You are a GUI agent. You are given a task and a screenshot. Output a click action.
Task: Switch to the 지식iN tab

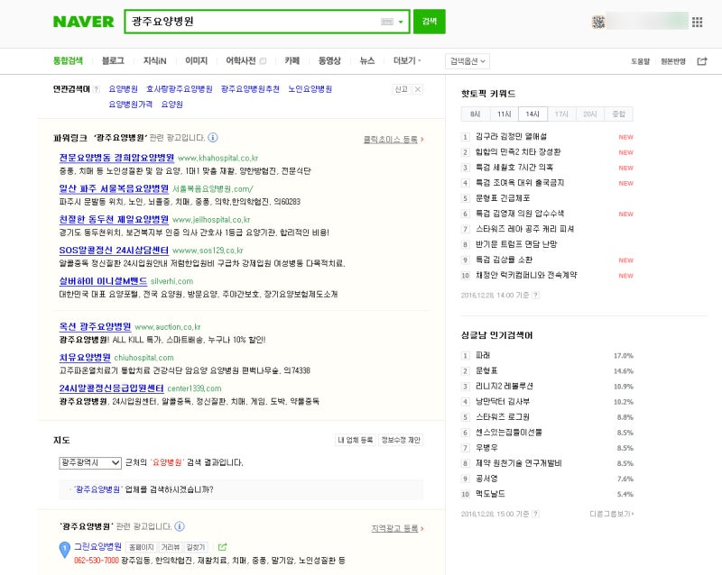tap(154, 60)
